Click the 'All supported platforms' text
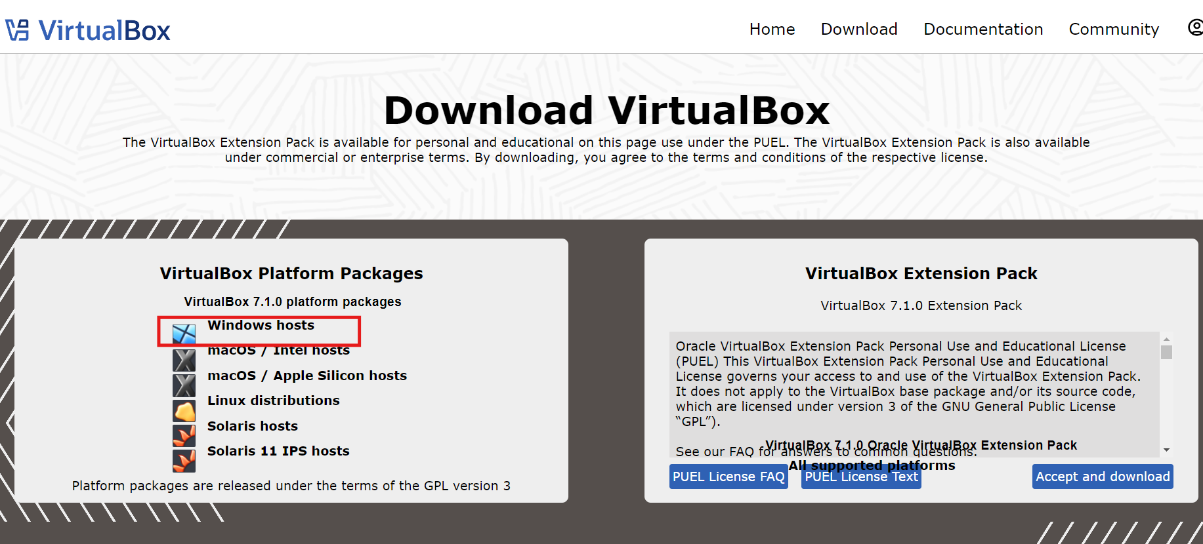 pyautogui.click(x=872, y=465)
